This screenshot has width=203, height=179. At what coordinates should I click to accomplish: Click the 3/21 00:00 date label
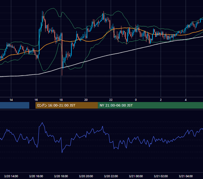(x=136, y=176)
